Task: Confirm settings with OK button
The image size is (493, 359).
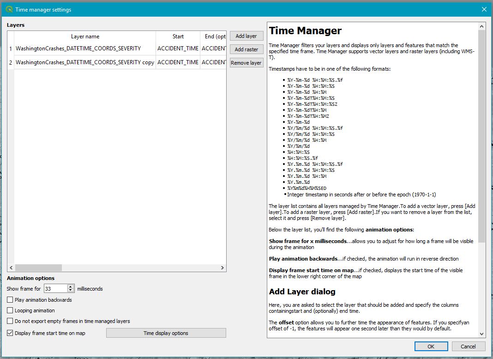Action: pyautogui.click(x=431, y=347)
